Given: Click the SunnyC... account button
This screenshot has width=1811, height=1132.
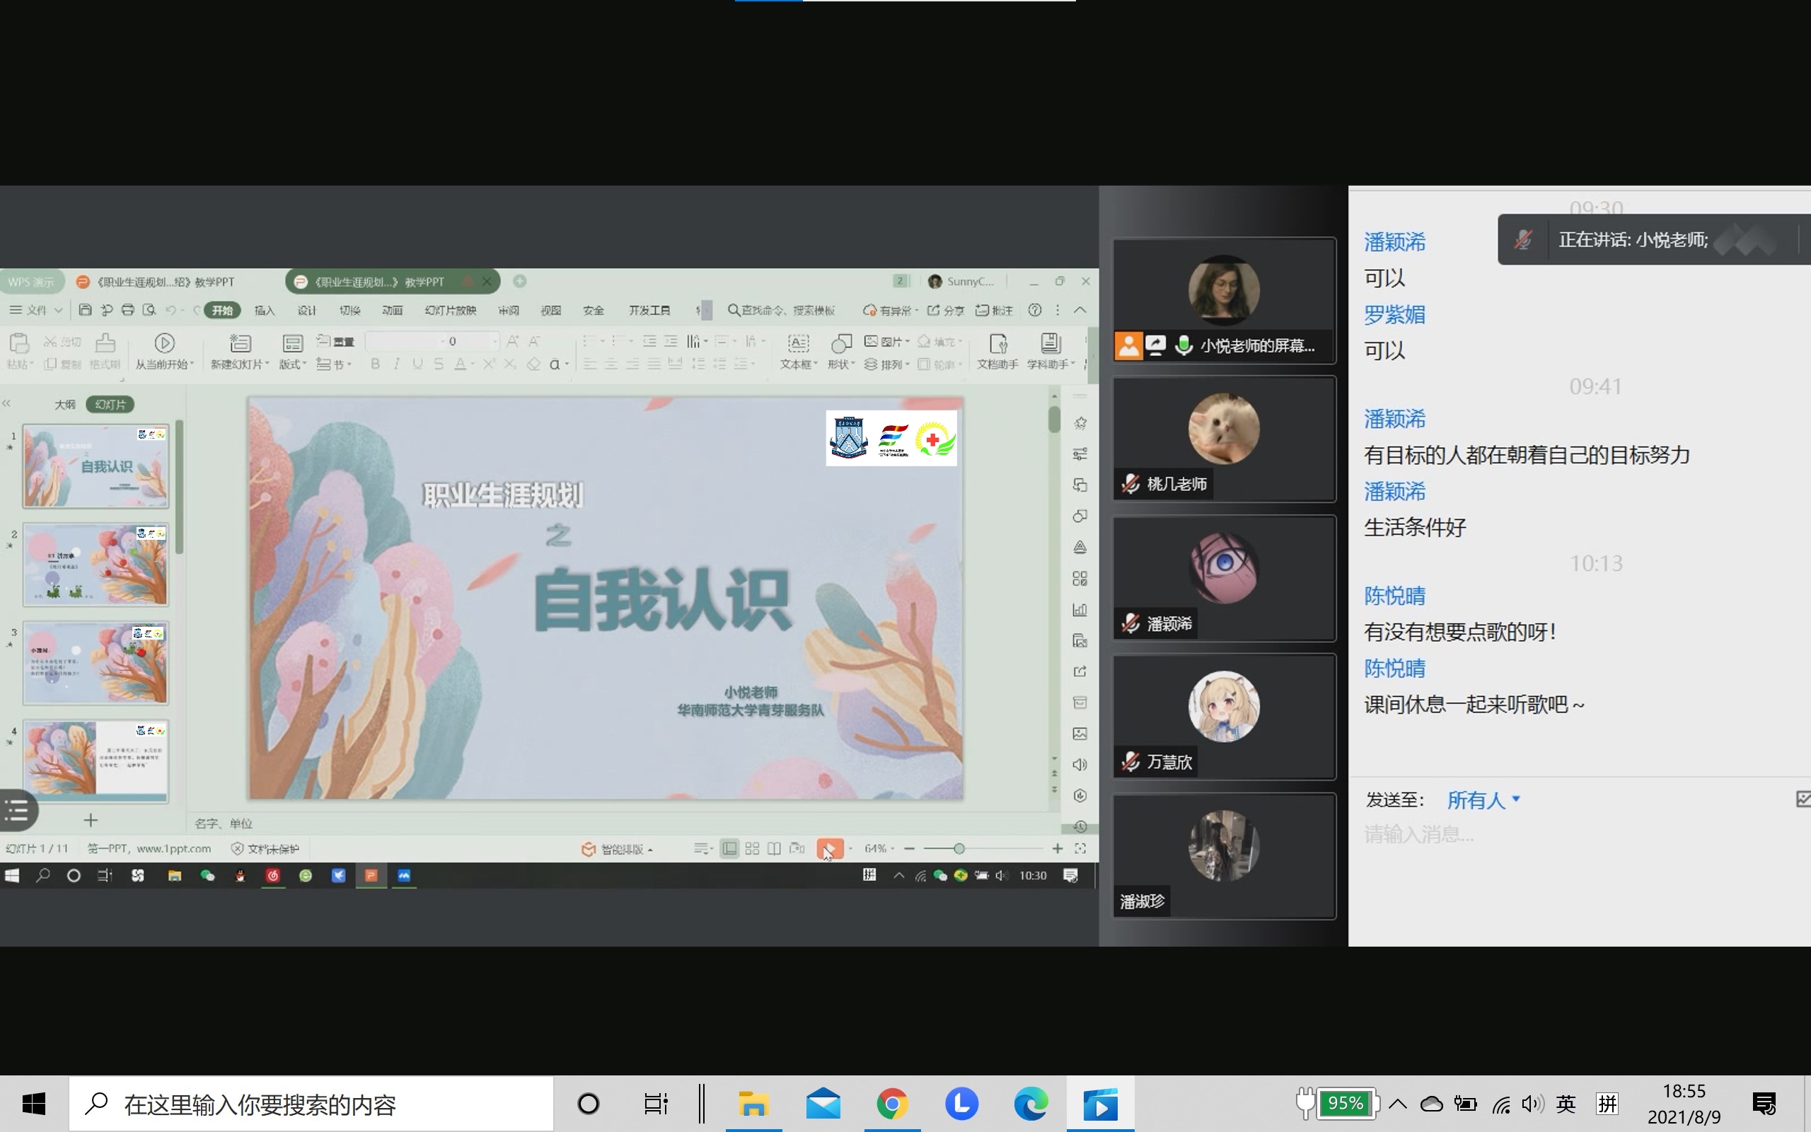Looking at the screenshot, I should click(961, 282).
